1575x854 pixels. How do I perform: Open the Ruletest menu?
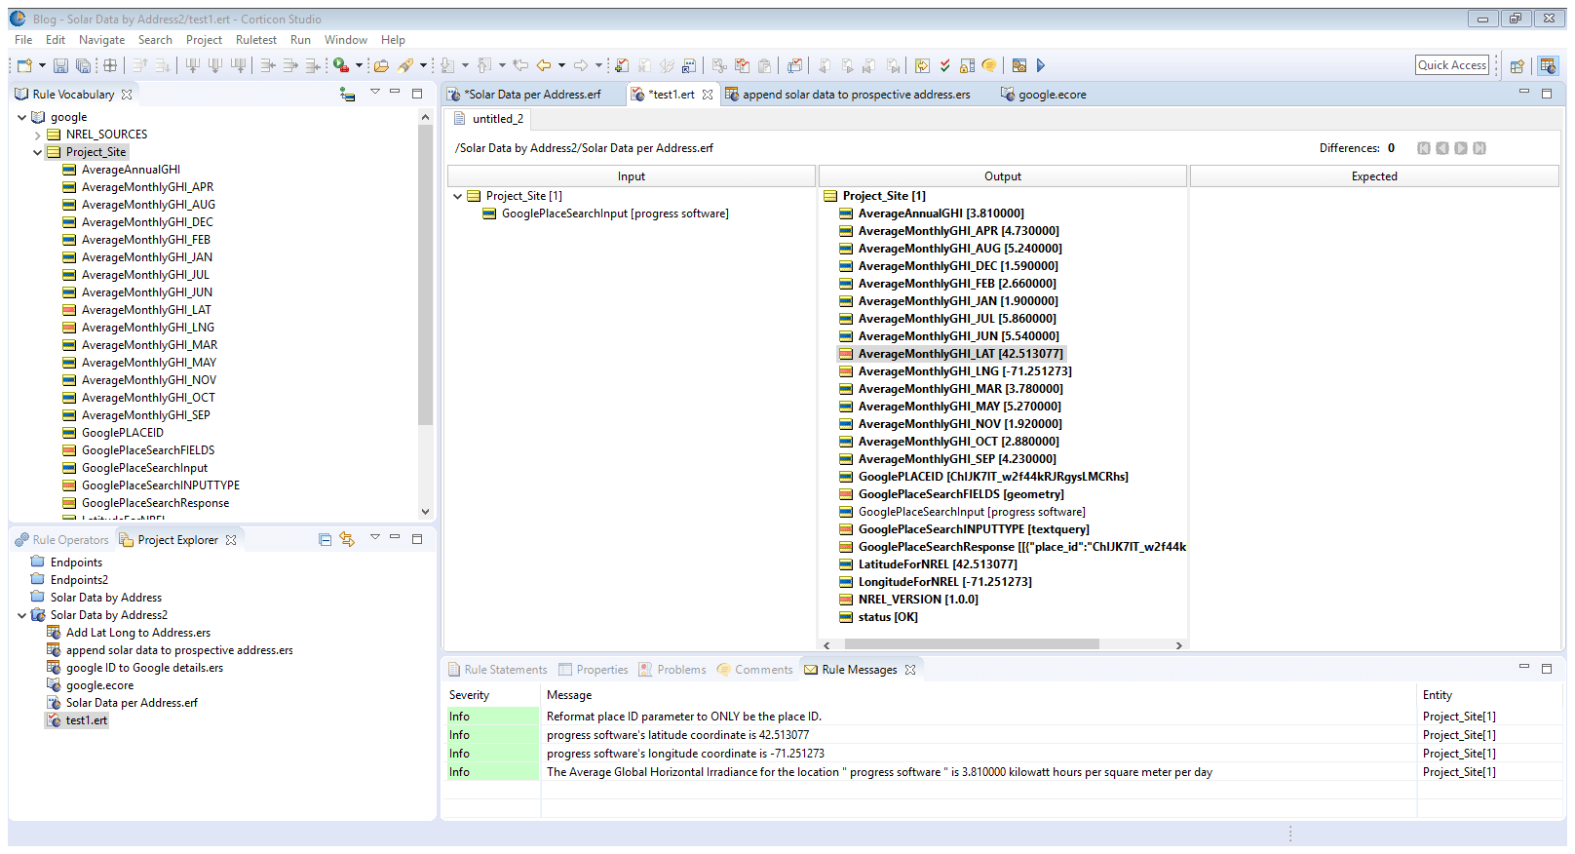pyautogui.click(x=255, y=40)
